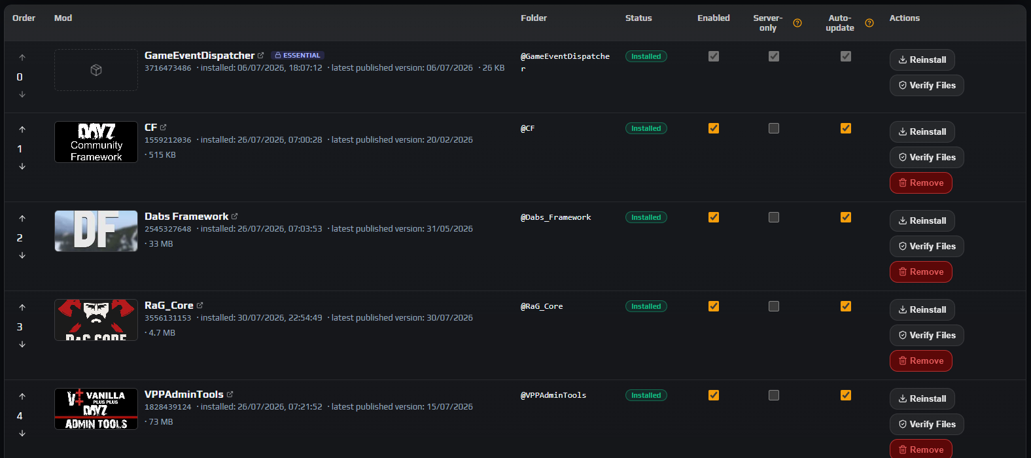This screenshot has width=1031, height=458.
Task: Click the Status column header
Action: 638,18
